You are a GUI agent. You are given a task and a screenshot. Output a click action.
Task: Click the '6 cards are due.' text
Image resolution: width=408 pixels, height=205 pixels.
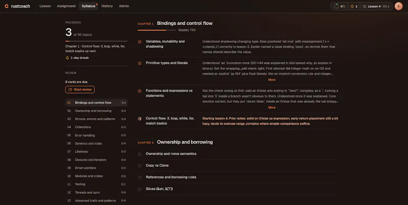coord(76,82)
